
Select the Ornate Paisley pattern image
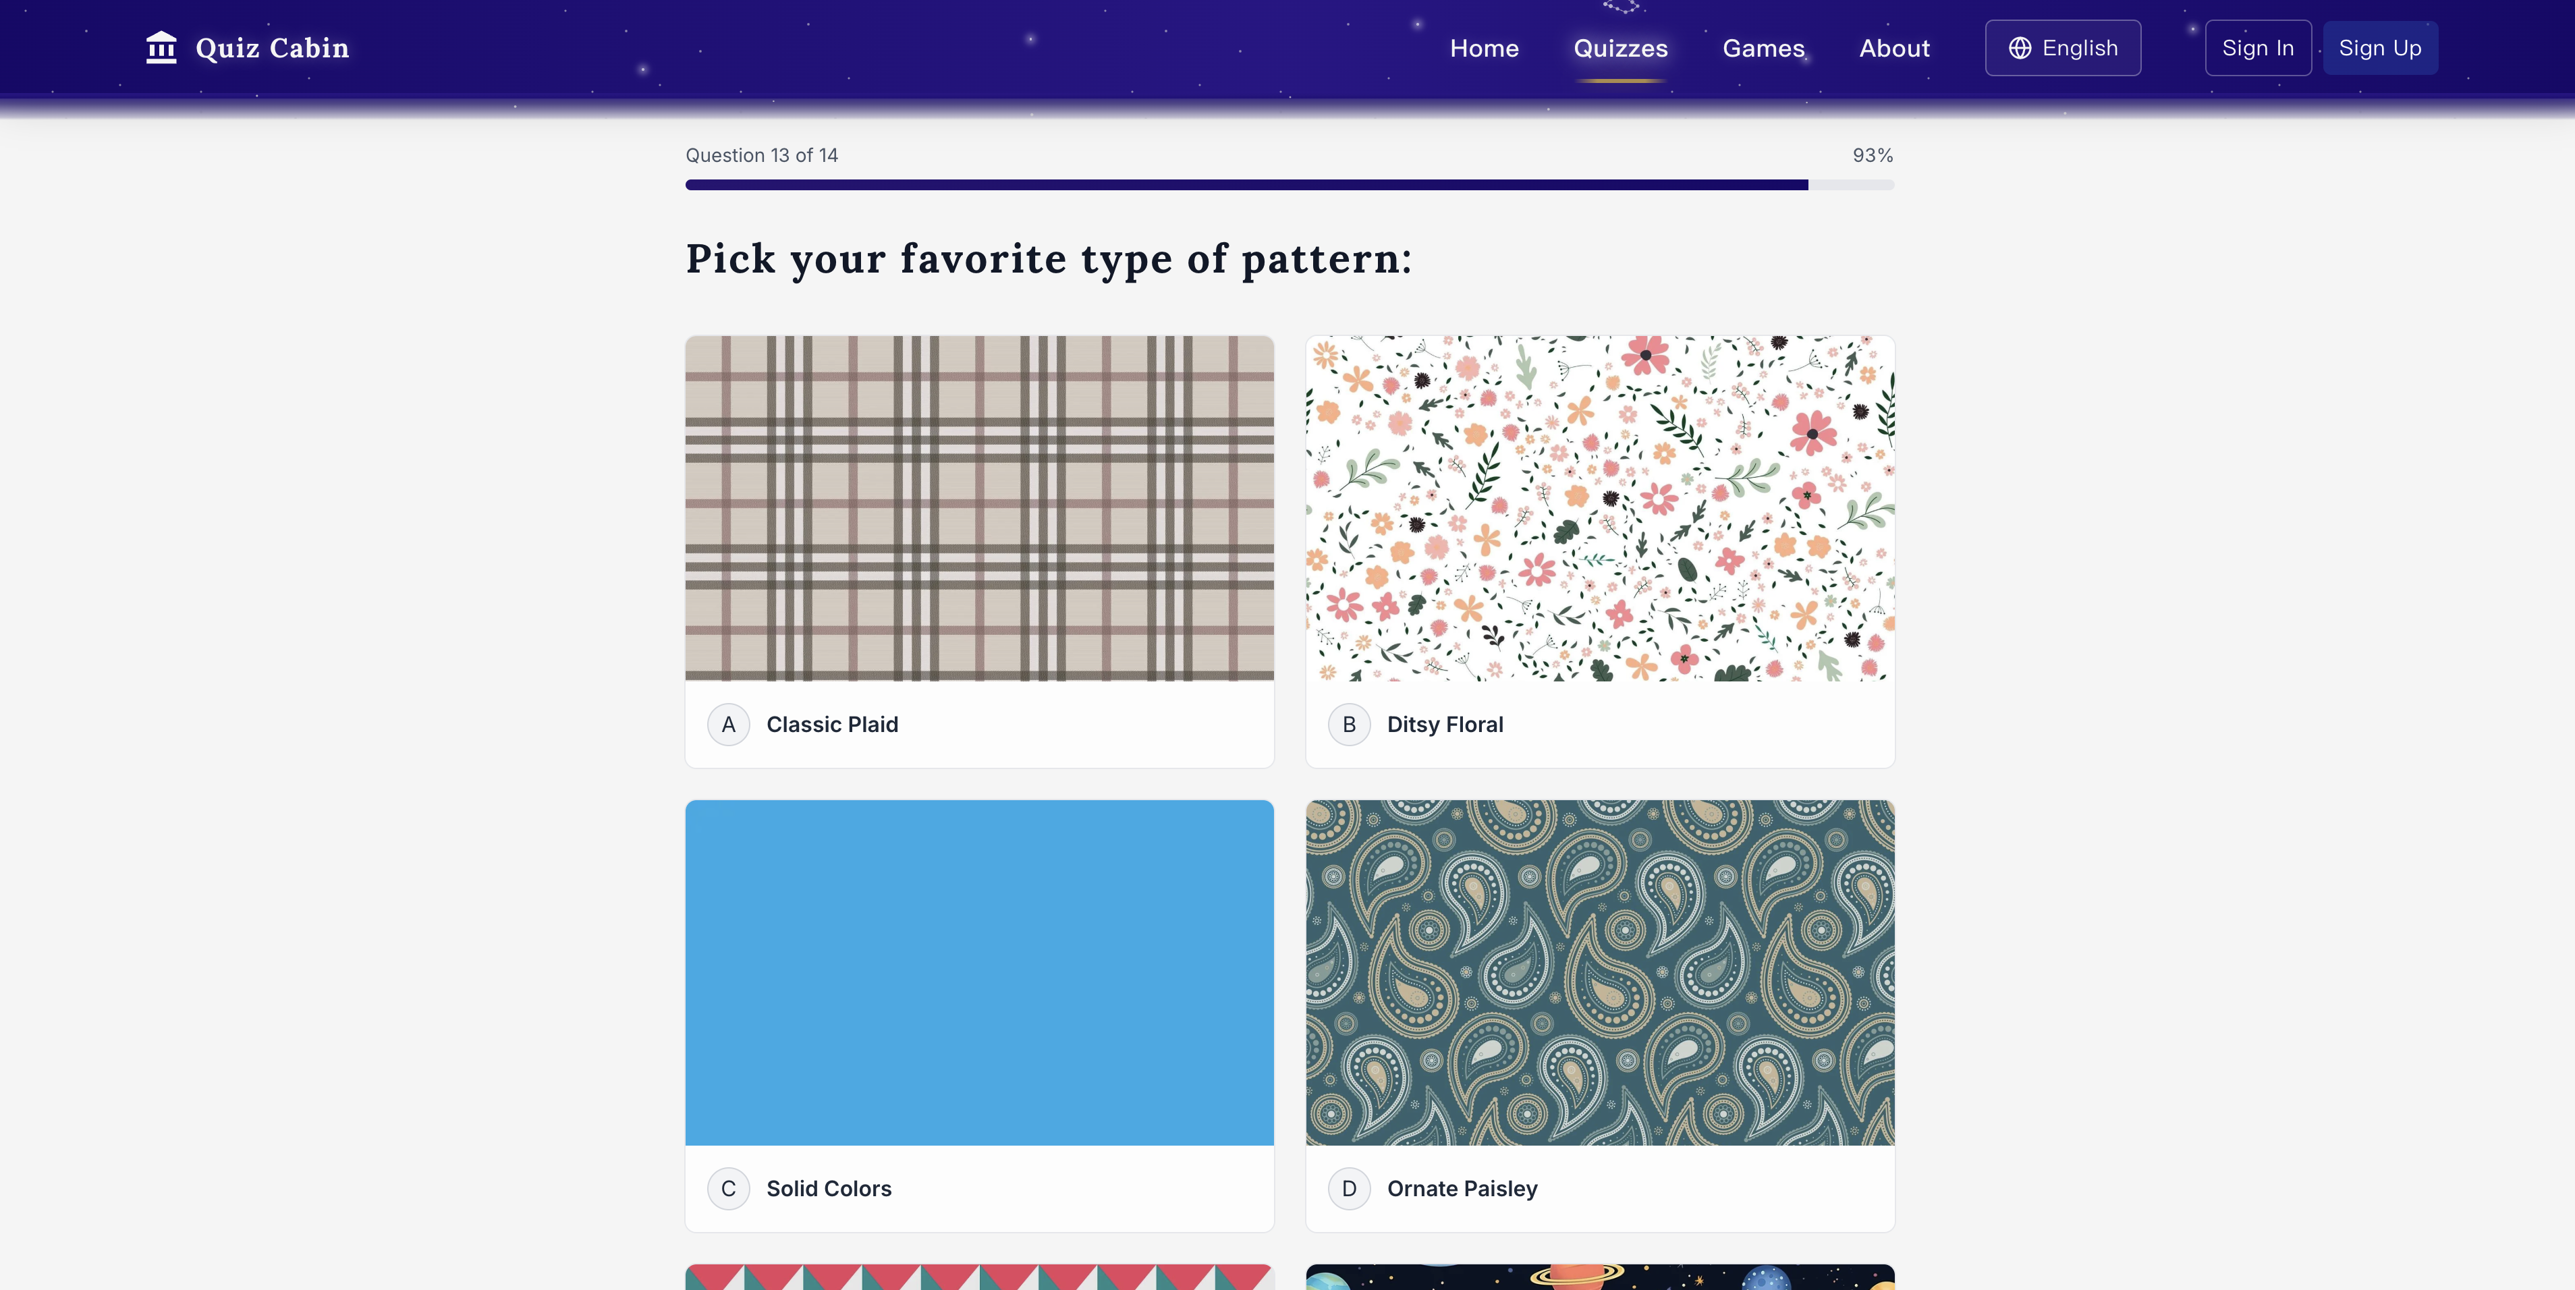tap(1599, 972)
